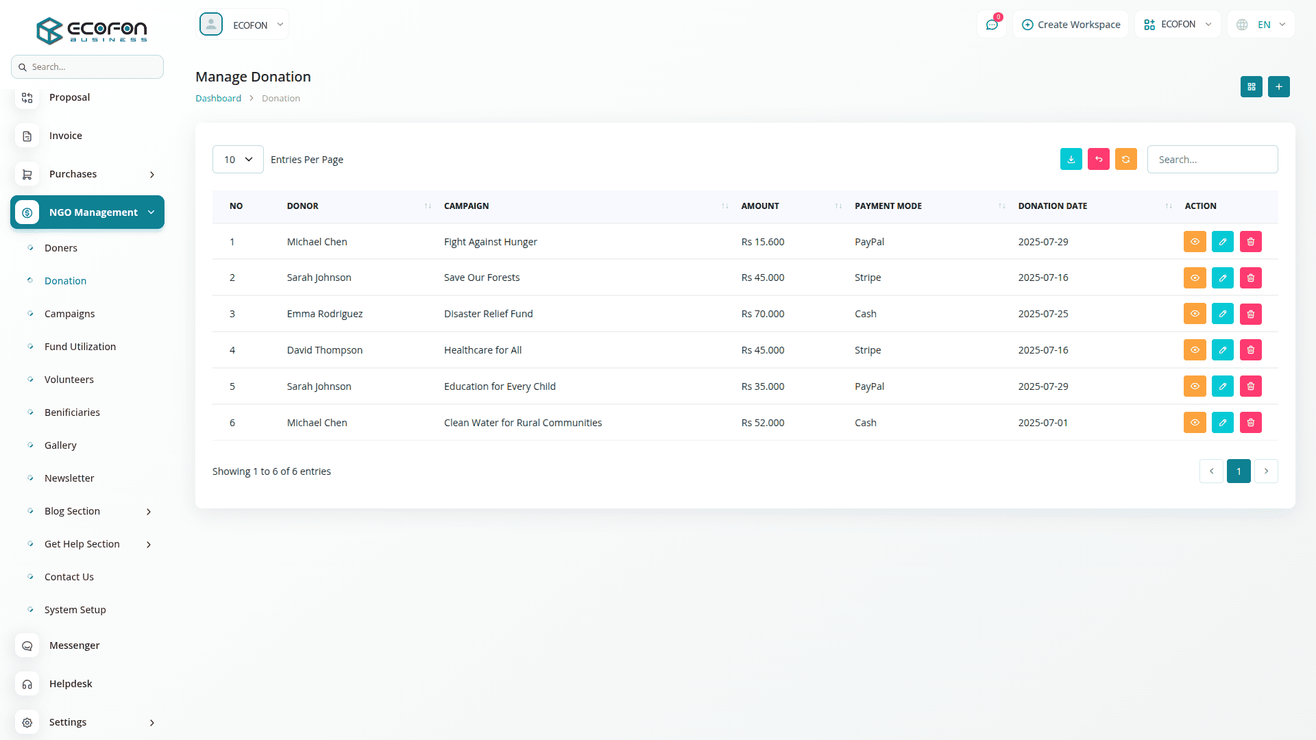Image resolution: width=1316 pixels, height=740 pixels.
Task: Delete Emma Rodriguez's donation row
Action: [1250, 314]
